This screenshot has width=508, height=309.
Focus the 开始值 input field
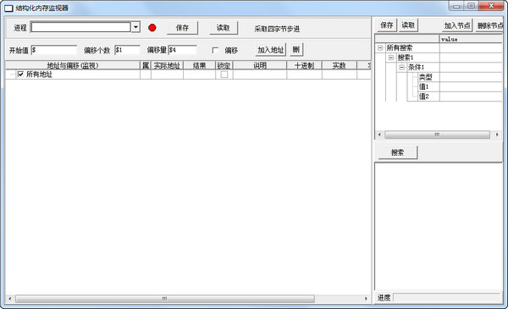click(x=54, y=50)
